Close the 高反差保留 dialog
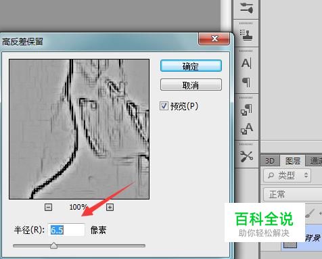The image size is (322, 259). coord(214,39)
